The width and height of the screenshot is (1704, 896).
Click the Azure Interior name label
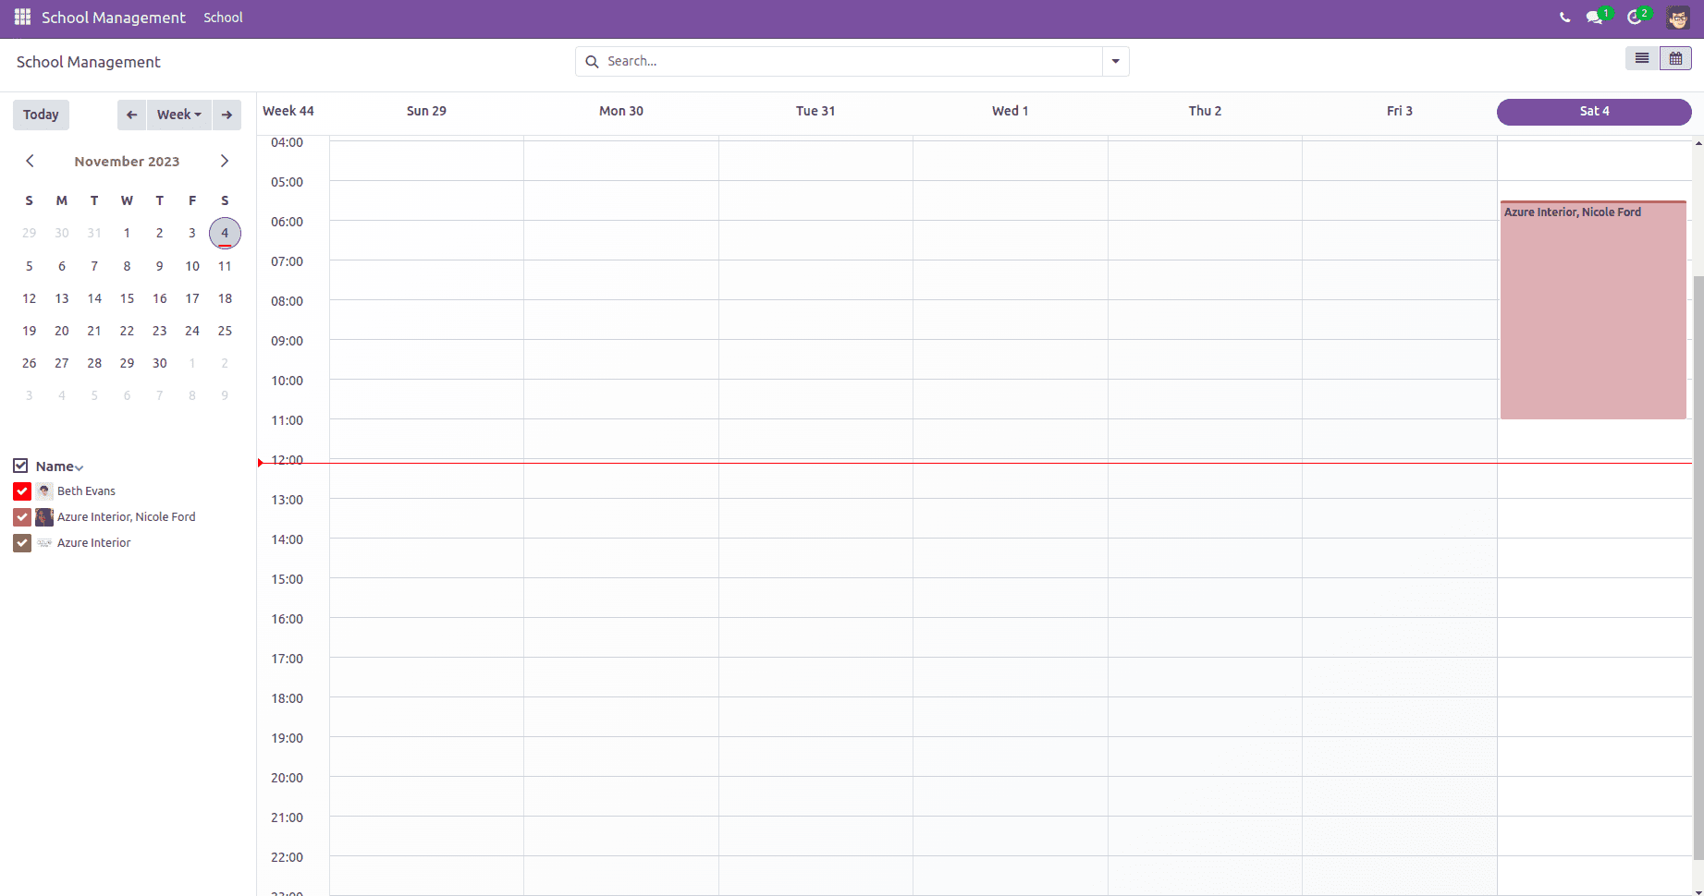click(x=93, y=543)
